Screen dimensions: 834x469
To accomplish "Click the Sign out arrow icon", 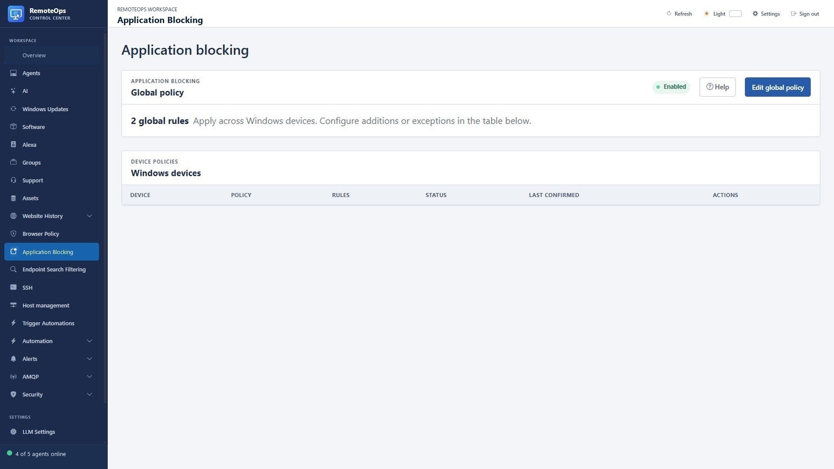I will click(x=794, y=14).
